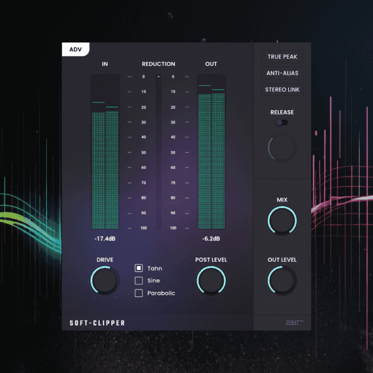Click the POST LEVEL label

(x=211, y=260)
